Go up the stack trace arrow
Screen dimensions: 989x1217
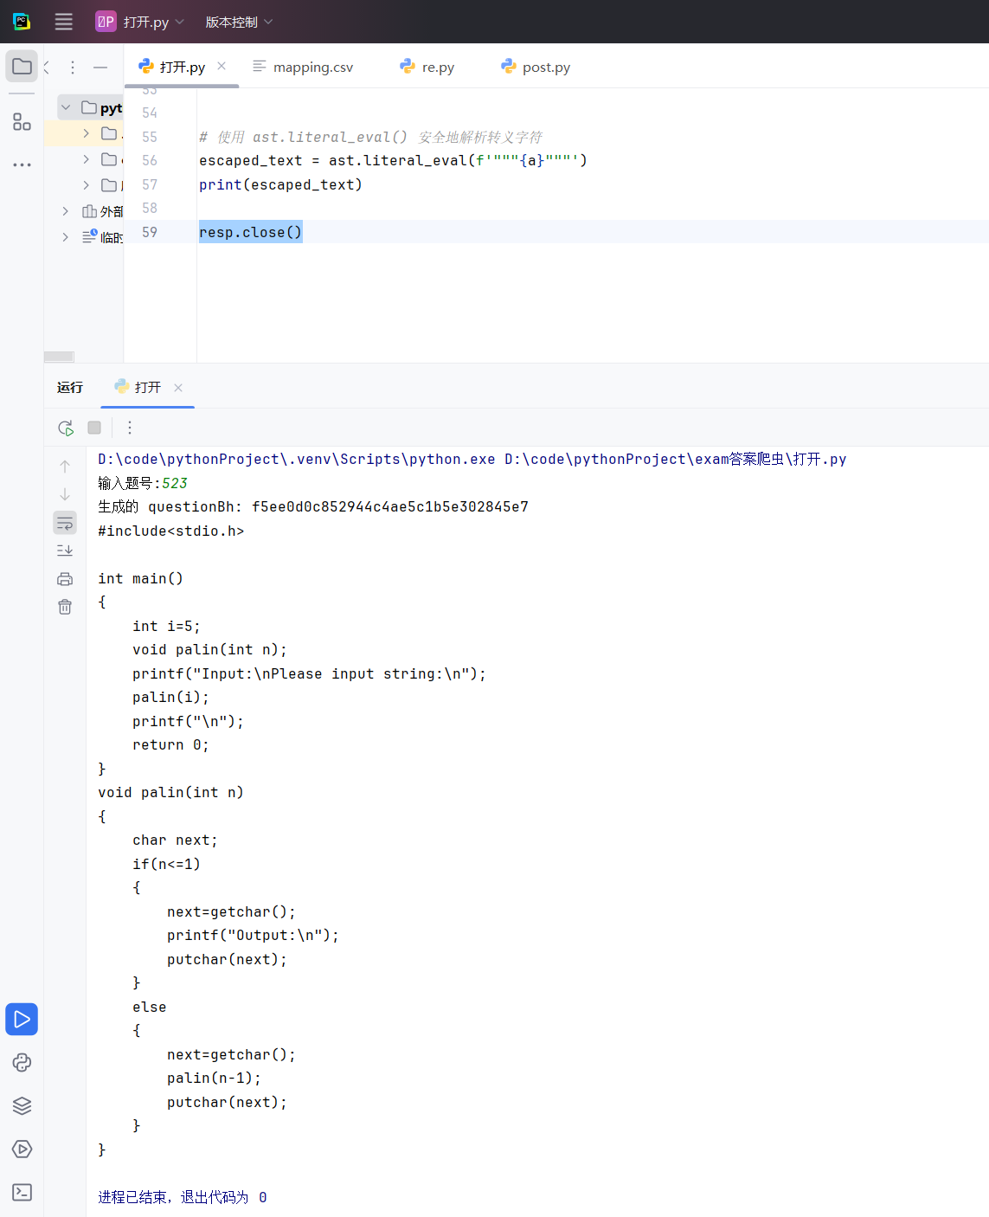tap(65, 467)
